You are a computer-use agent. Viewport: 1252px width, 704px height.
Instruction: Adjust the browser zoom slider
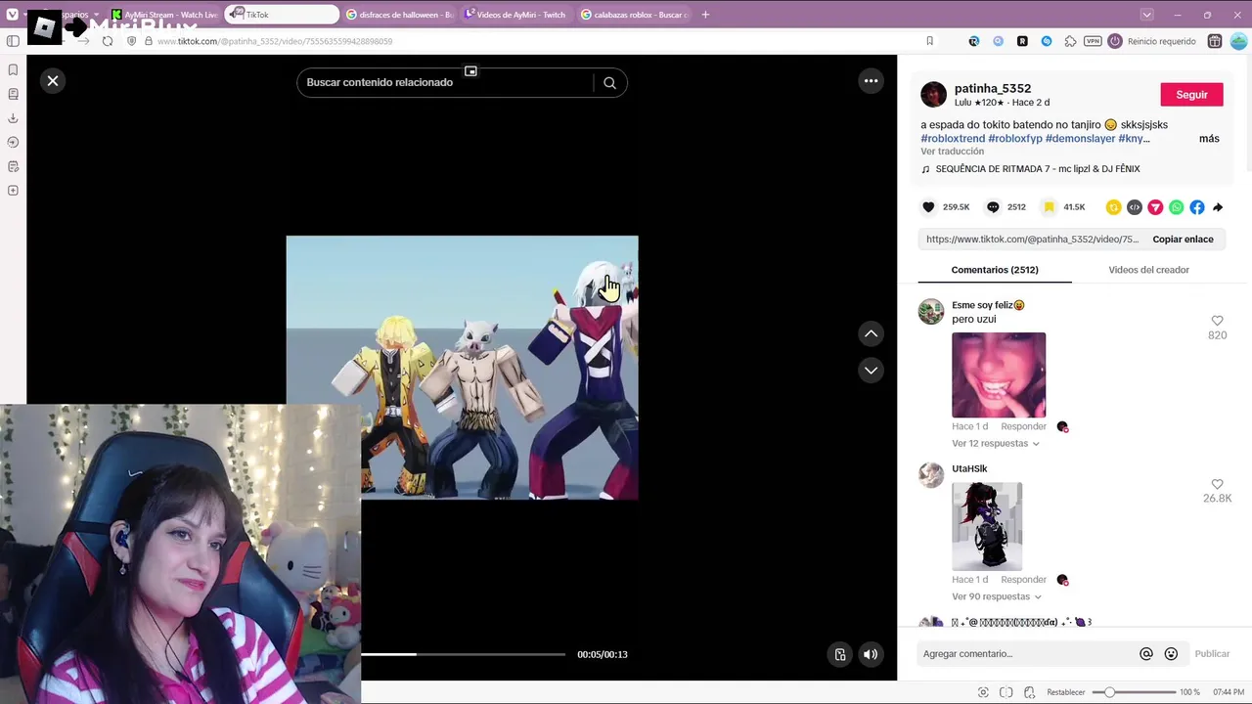coord(1134,692)
